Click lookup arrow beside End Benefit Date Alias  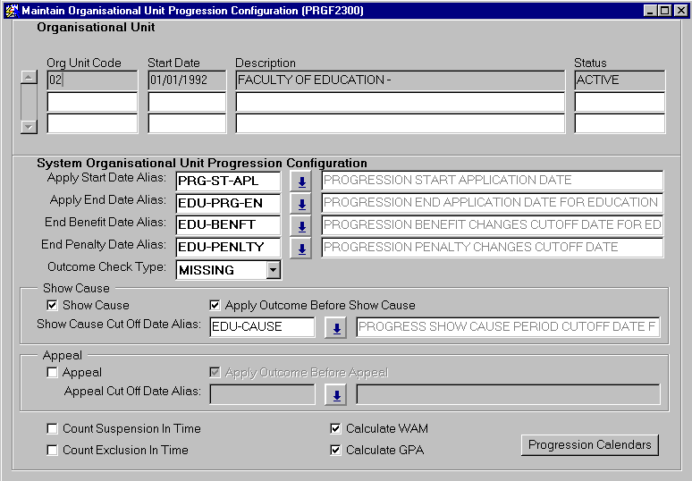point(300,226)
